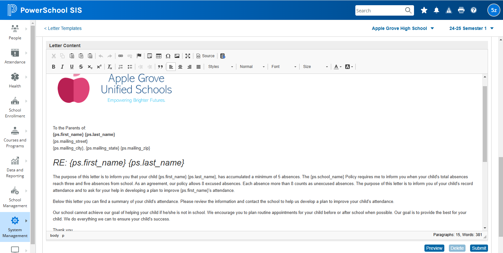
Task: Click the Cut icon in editor toolbar
Action: click(54, 56)
